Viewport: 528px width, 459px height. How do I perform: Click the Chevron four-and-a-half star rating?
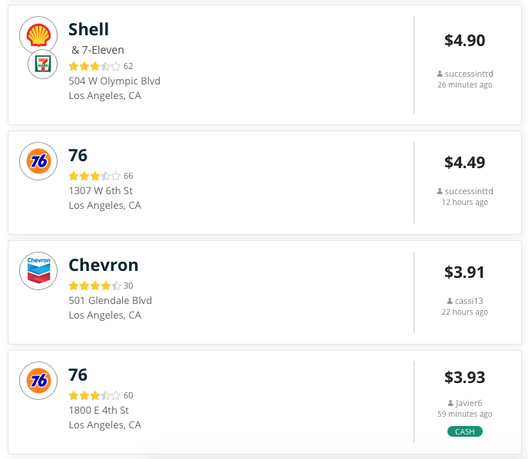point(94,286)
